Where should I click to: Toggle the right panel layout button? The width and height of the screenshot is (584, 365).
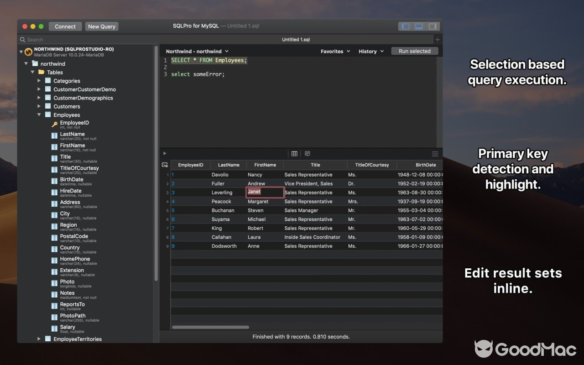pos(433,26)
